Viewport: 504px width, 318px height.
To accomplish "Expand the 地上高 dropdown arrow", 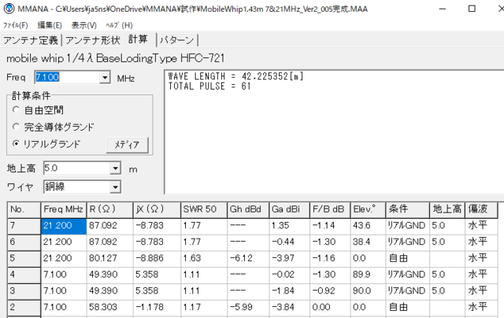I will coord(116,168).
